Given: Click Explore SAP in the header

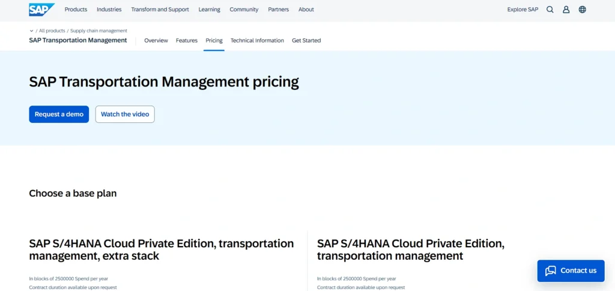Looking at the screenshot, I should (x=523, y=10).
